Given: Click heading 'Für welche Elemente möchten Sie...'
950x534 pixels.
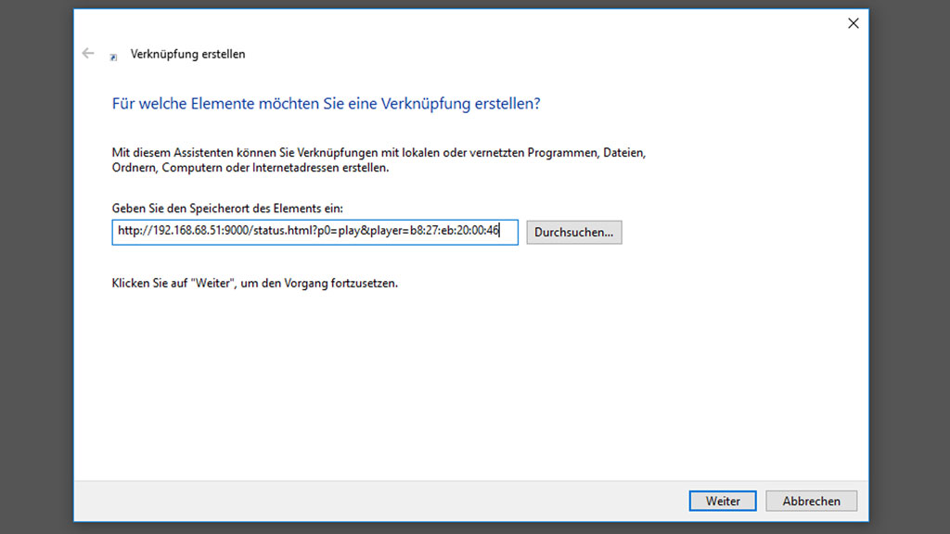Looking at the screenshot, I should pyautogui.click(x=326, y=104).
